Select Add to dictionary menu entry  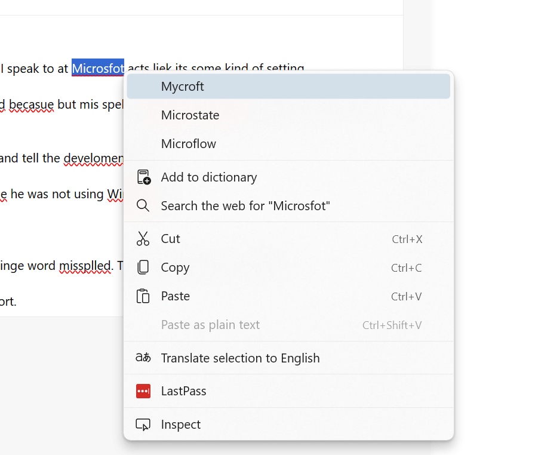(288, 177)
